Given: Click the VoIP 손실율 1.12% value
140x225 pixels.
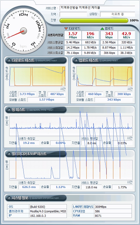Looking at the screenshot, I should (x=60, y=187).
